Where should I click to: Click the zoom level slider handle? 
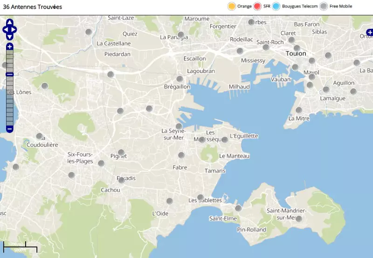coord(10,74)
